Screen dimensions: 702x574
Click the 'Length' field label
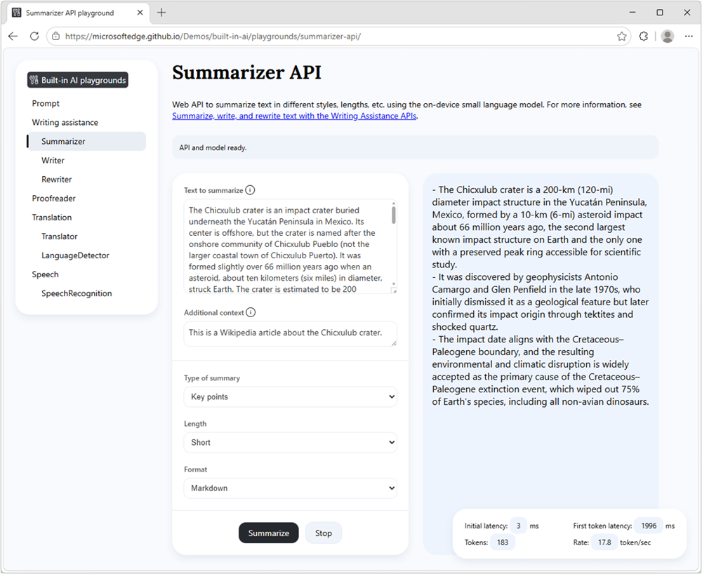click(195, 424)
